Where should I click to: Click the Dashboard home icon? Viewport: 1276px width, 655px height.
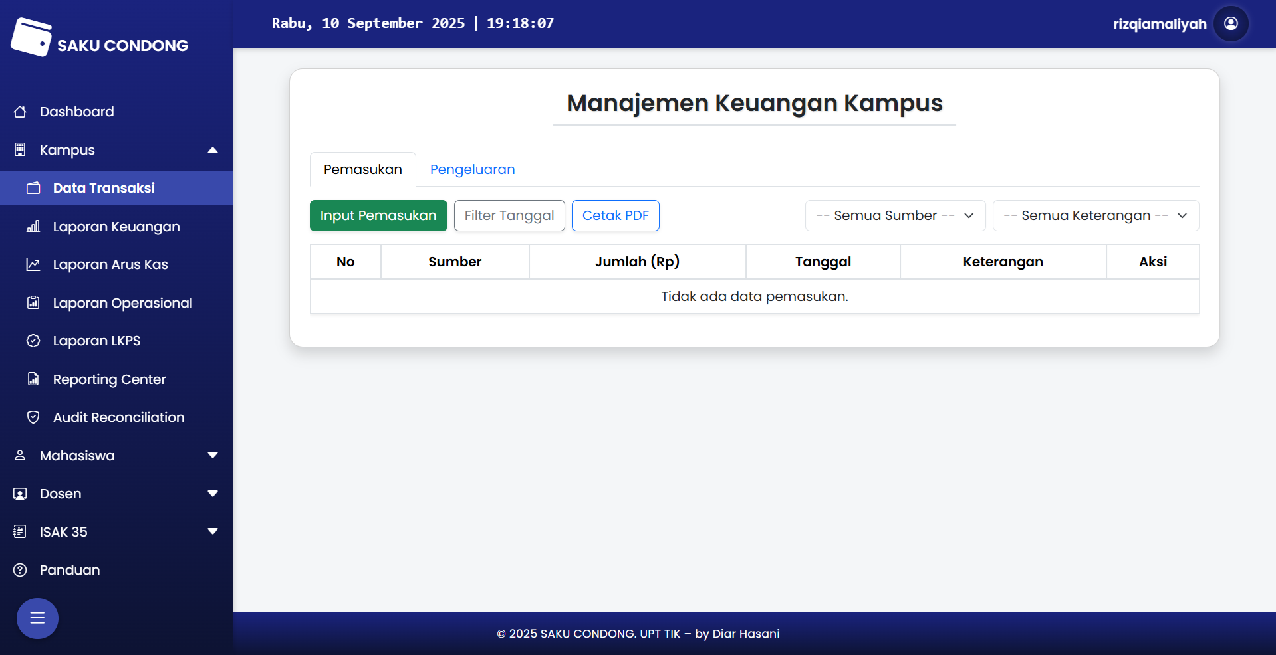20,112
